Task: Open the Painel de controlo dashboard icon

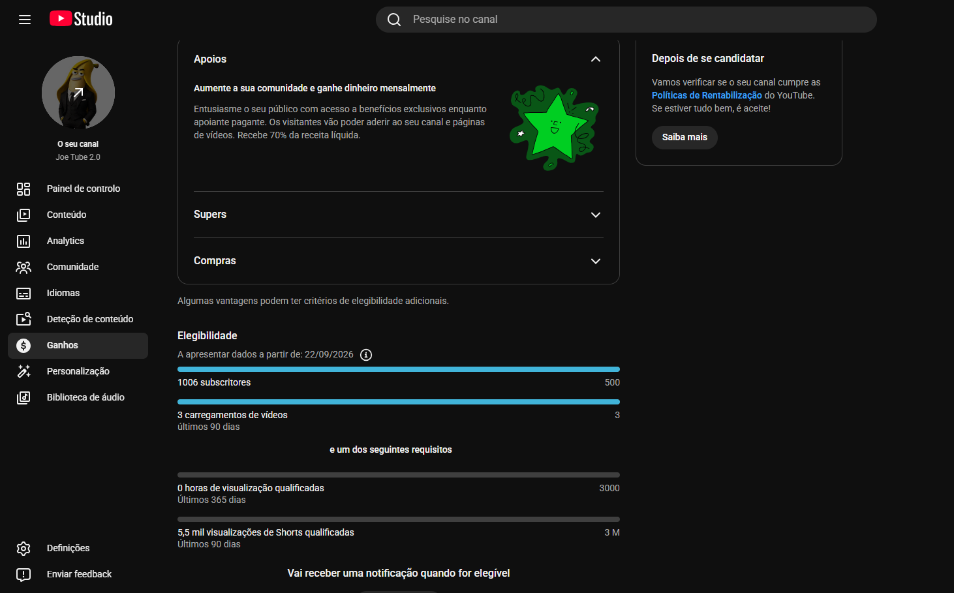Action: (23, 189)
